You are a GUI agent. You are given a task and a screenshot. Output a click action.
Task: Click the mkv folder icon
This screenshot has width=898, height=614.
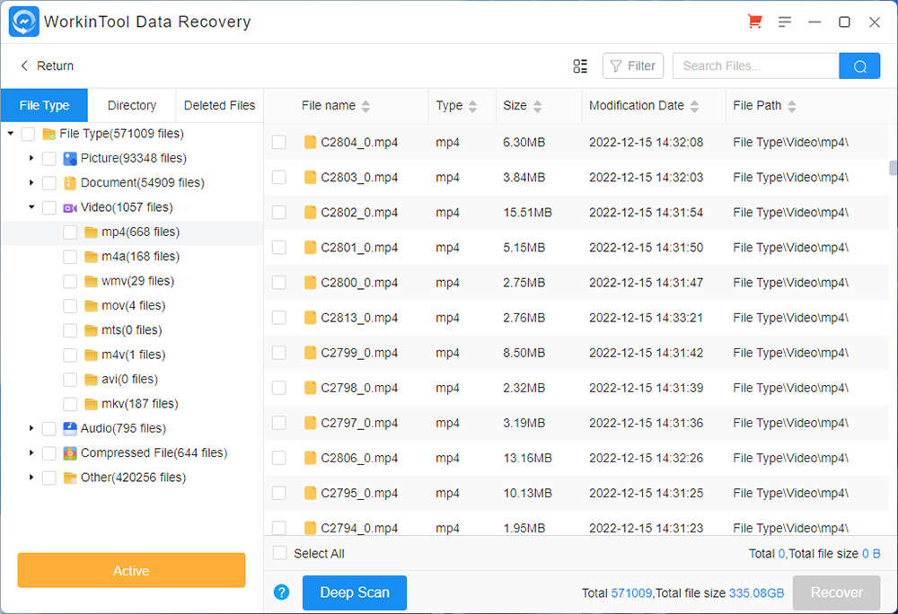[91, 404]
